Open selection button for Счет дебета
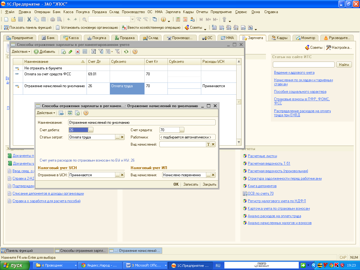 (x=91, y=130)
